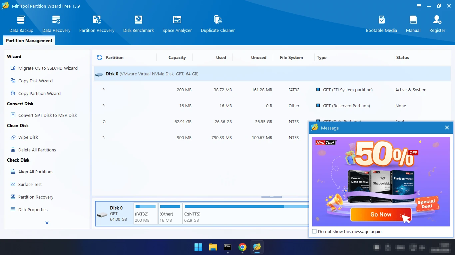Start the Disk Benchmark tool
This screenshot has height=255, width=455.
tap(139, 24)
